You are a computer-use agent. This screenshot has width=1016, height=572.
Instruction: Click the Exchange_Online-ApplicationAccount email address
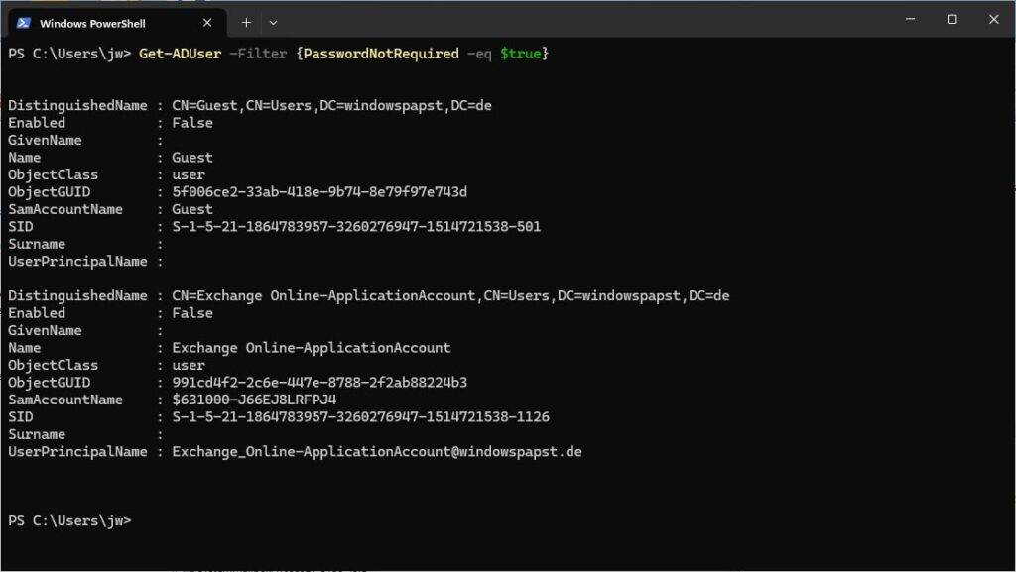(x=377, y=451)
